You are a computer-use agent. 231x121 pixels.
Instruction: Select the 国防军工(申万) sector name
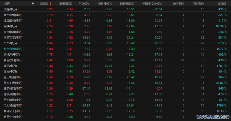13,38
